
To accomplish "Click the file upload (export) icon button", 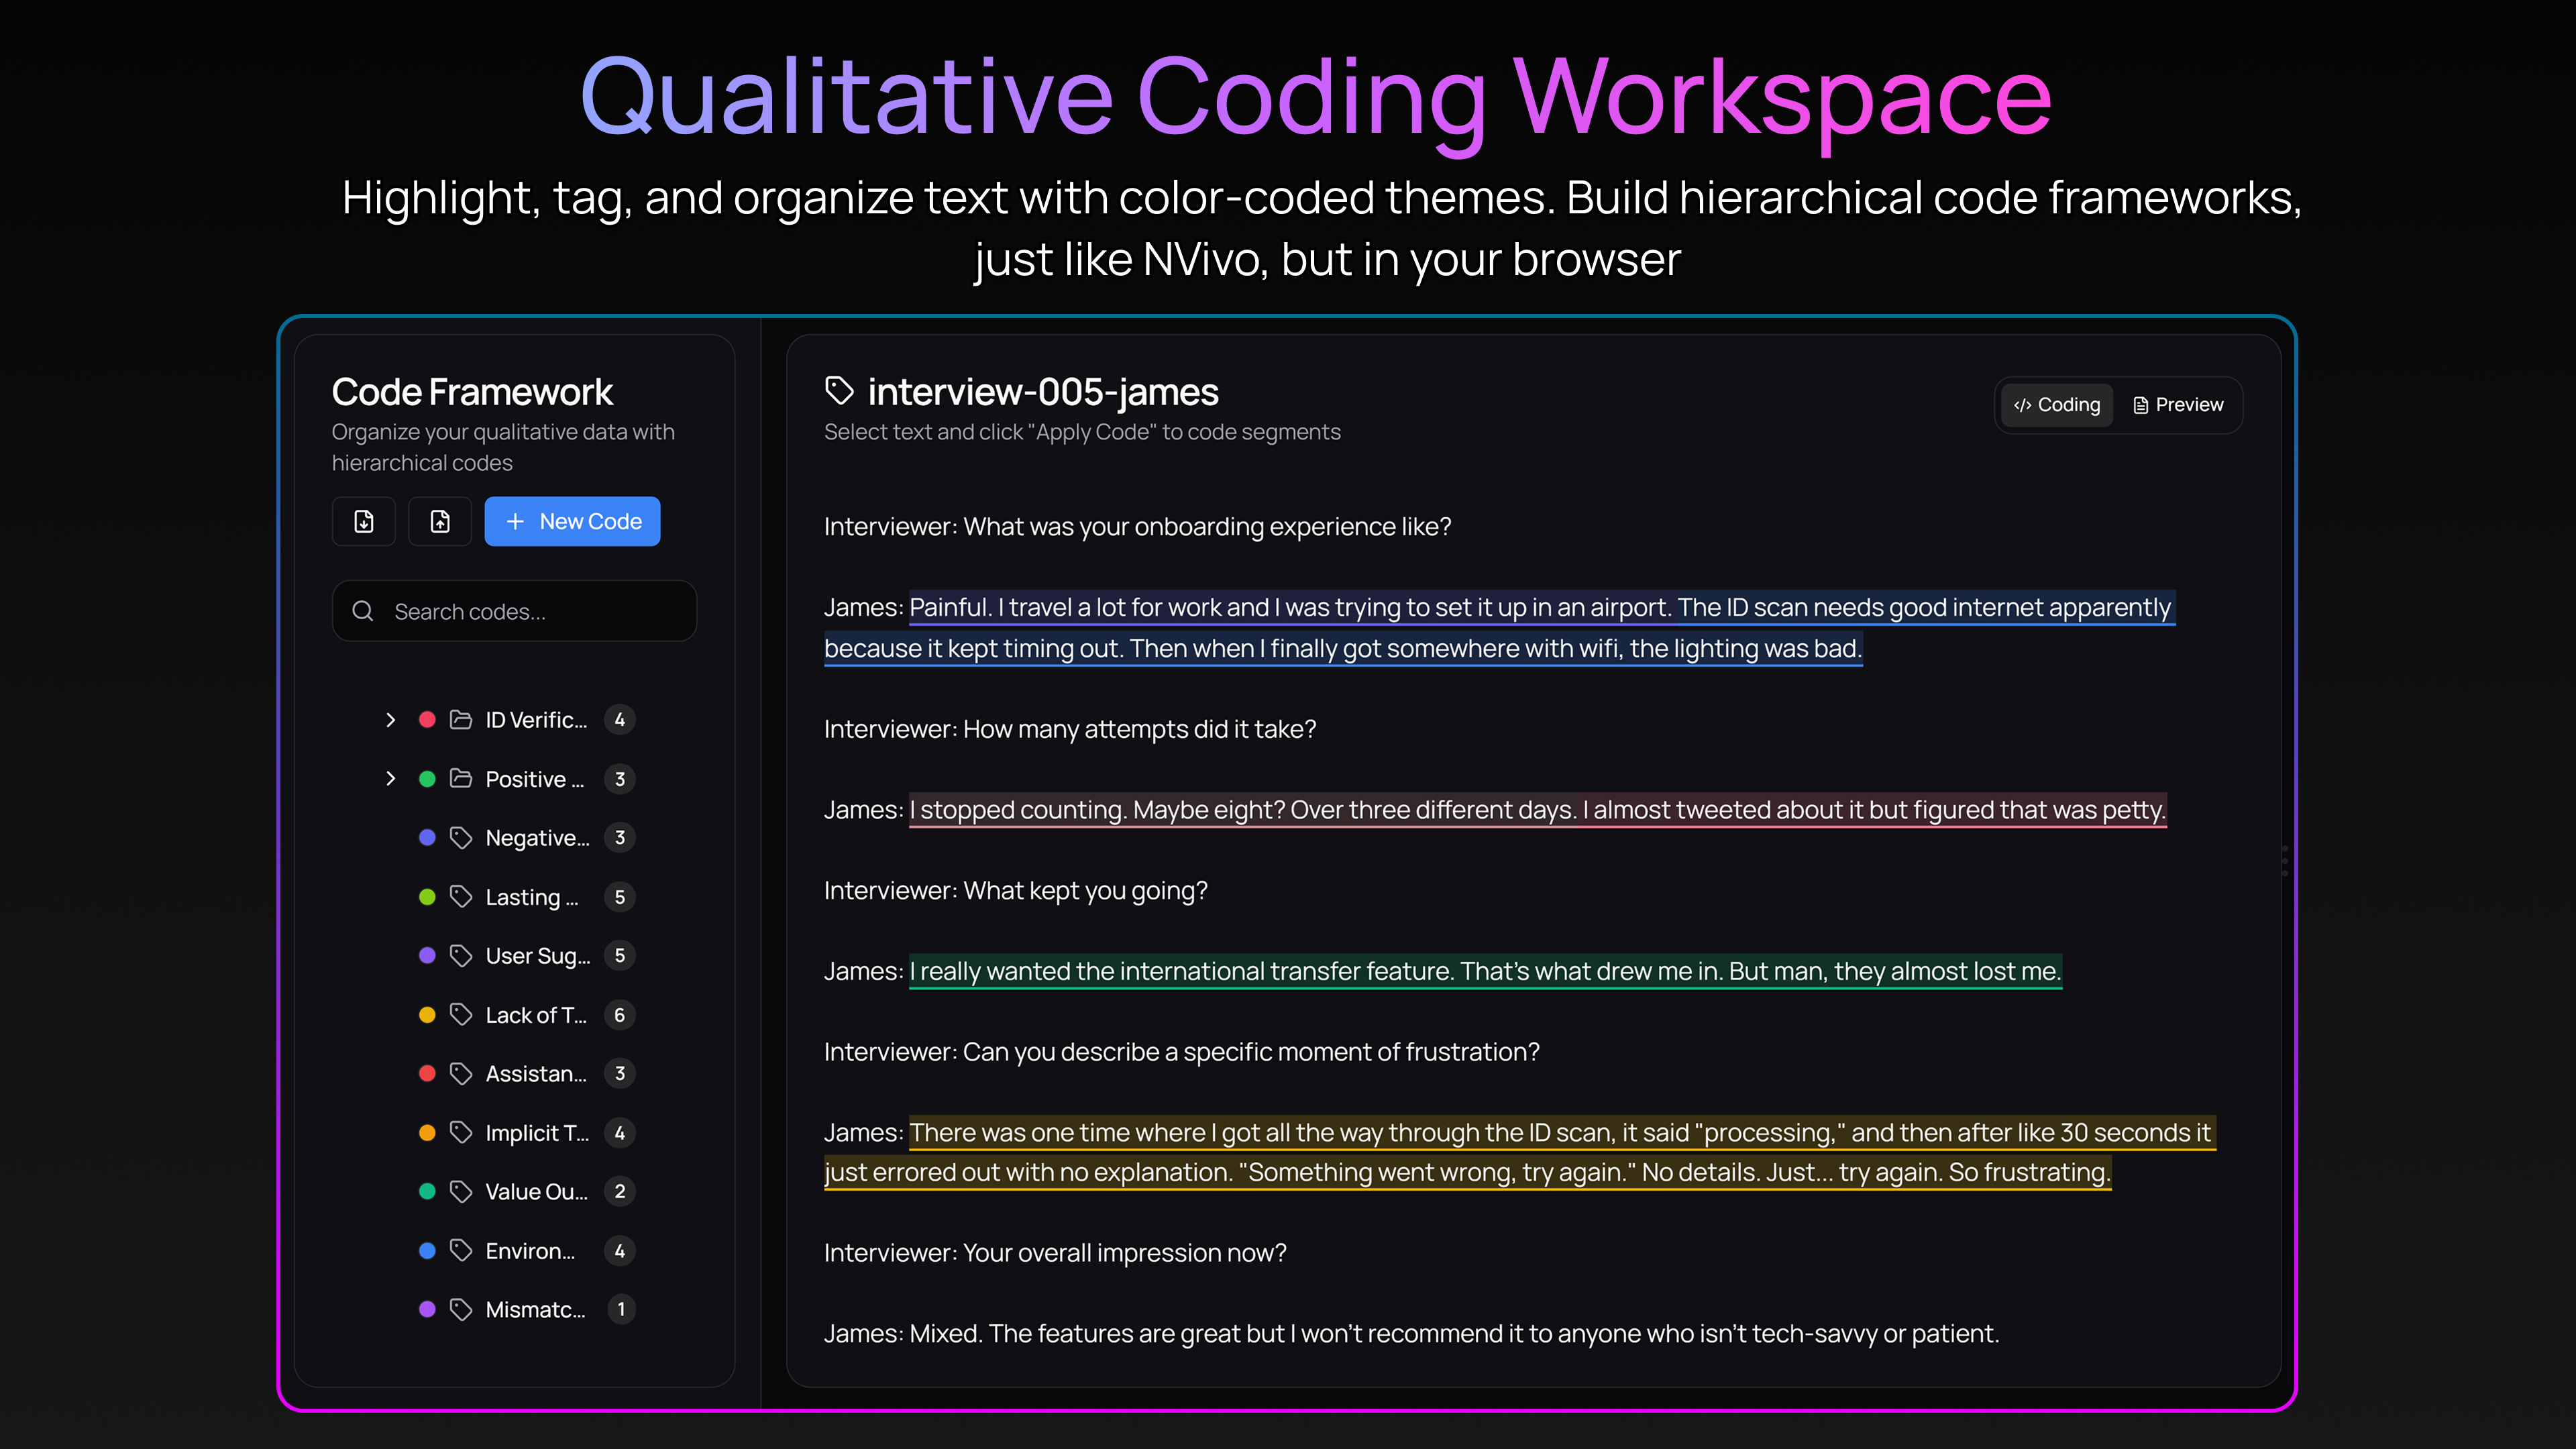I will click(440, 521).
